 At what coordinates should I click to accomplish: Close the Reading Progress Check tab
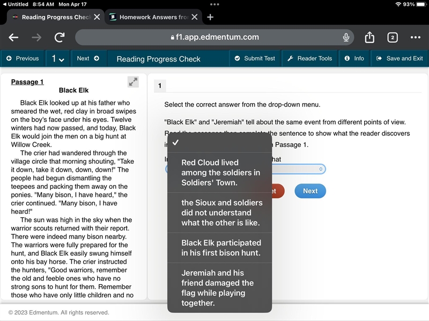[97, 17]
